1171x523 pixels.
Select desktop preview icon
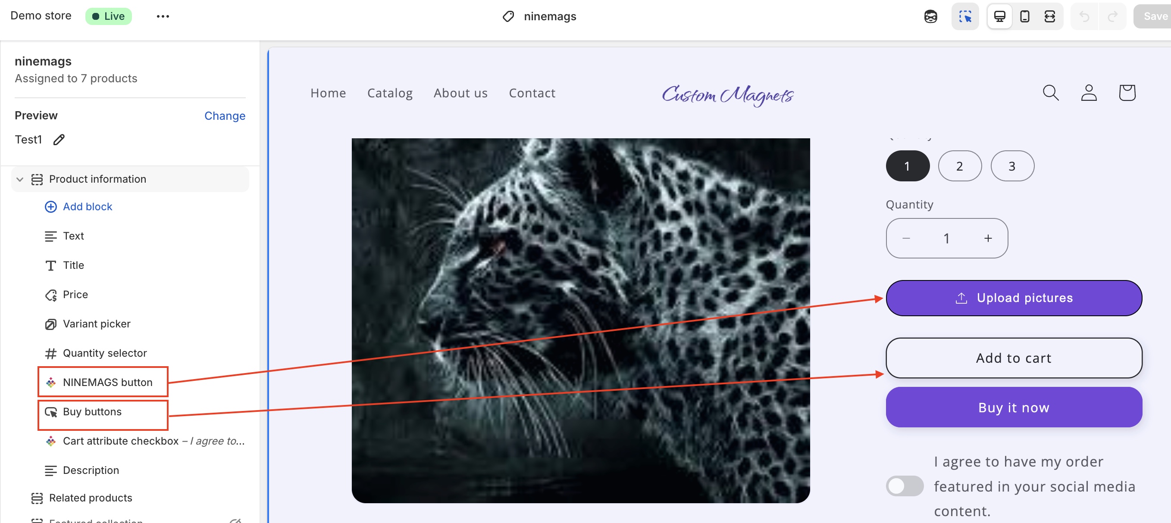[x=999, y=16]
